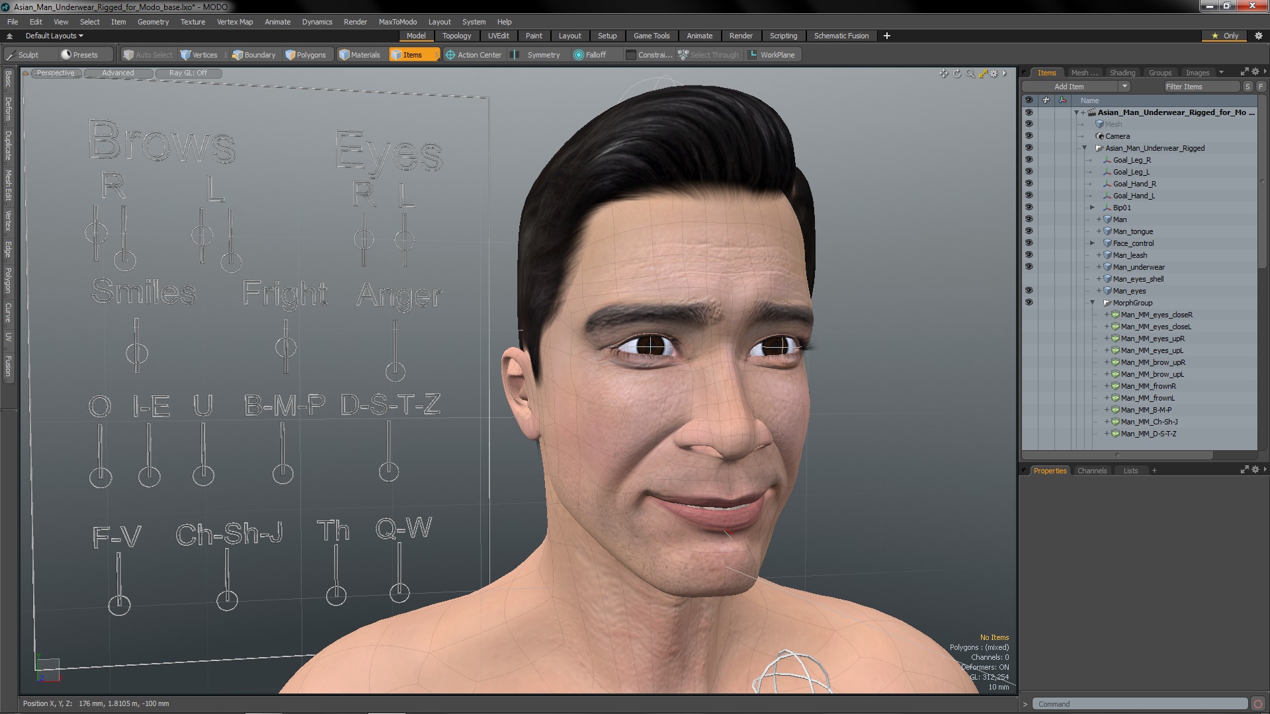This screenshot has width=1270, height=714.
Task: Click the Items list horizontal scrollbar
Action: [1117, 455]
